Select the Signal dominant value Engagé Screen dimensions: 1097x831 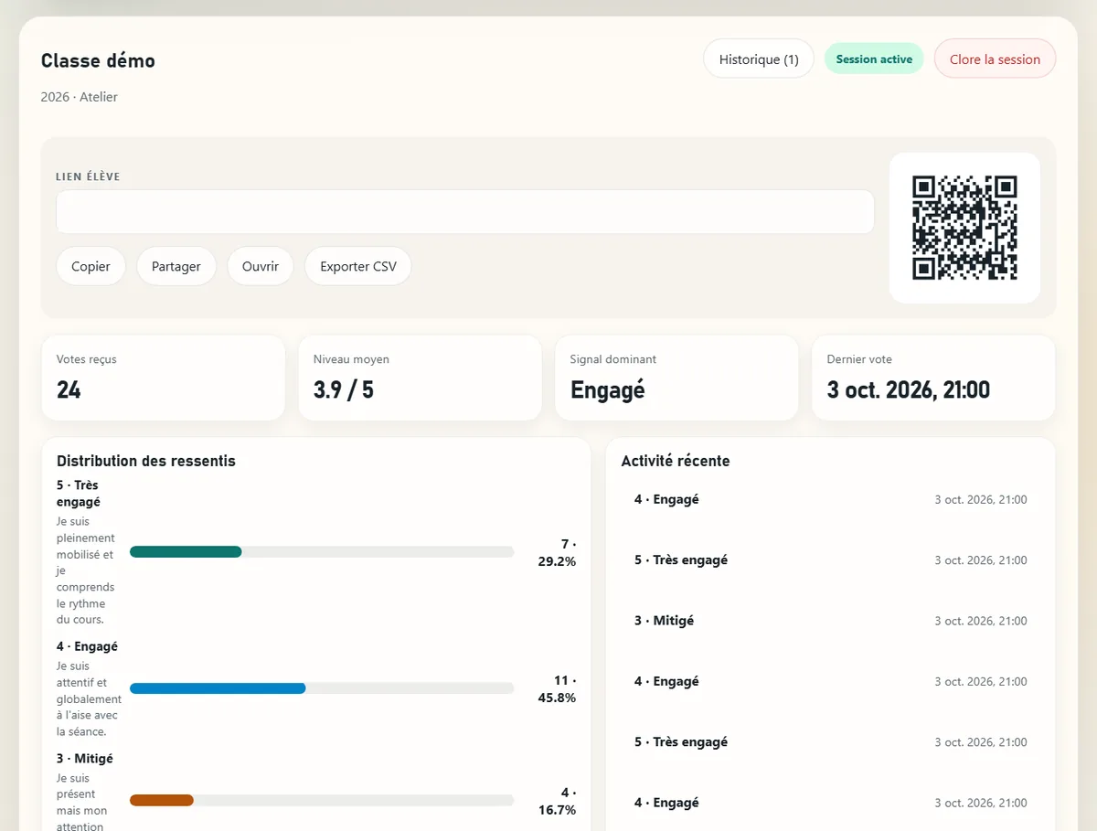pos(608,390)
